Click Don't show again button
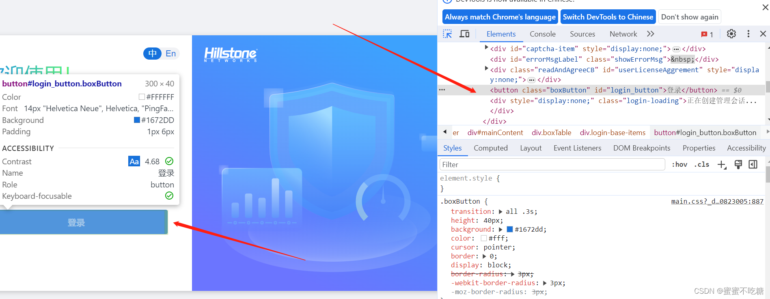Screen dimensions: 770x299 pos(690,17)
